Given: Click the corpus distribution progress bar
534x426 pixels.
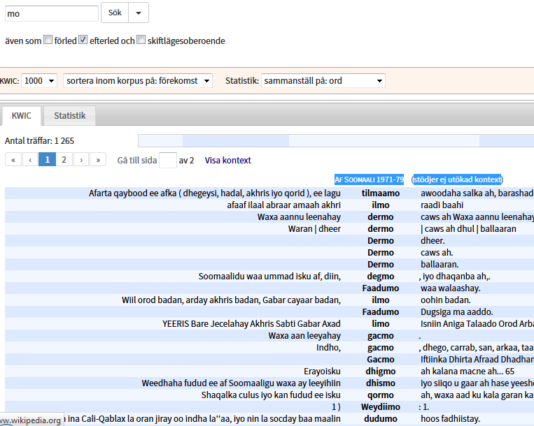Looking at the screenshot, I should coord(336,140).
